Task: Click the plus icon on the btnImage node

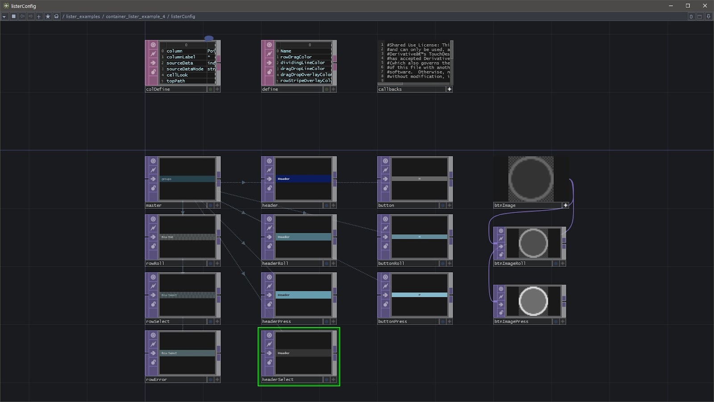Action: pos(565,205)
